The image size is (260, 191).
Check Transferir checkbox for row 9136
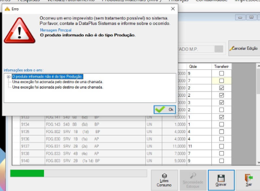tap(221, 139)
